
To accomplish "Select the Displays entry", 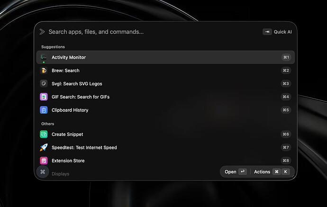I will coord(60,174).
